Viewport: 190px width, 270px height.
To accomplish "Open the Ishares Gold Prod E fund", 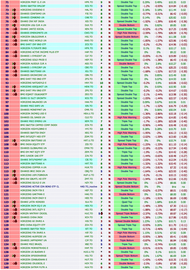I will [33, 60].
